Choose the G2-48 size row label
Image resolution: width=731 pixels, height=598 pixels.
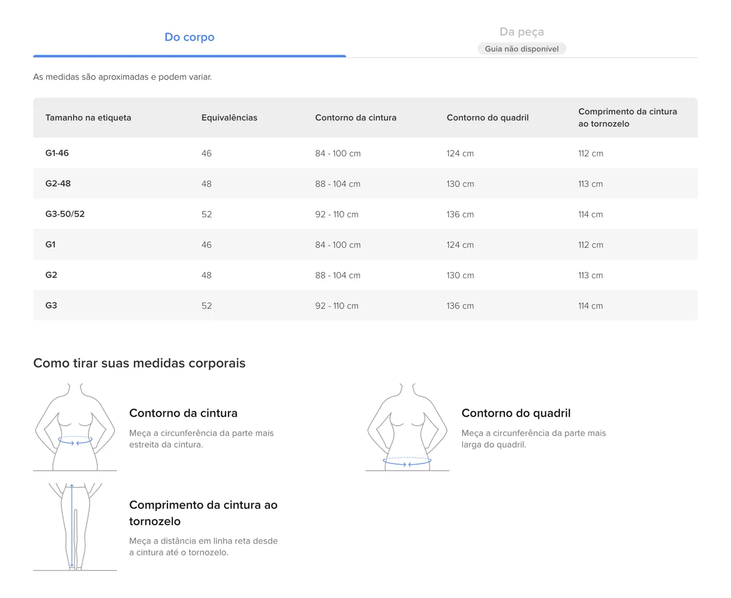(x=58, y=183)
